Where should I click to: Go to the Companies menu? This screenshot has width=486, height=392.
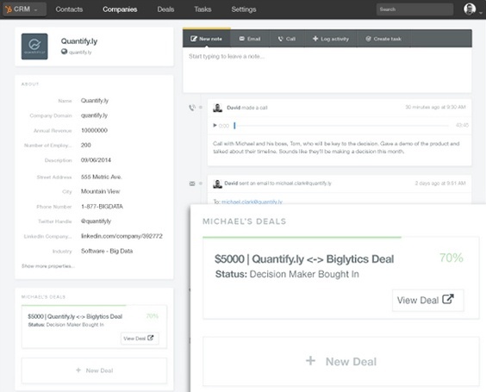(120, 9)
